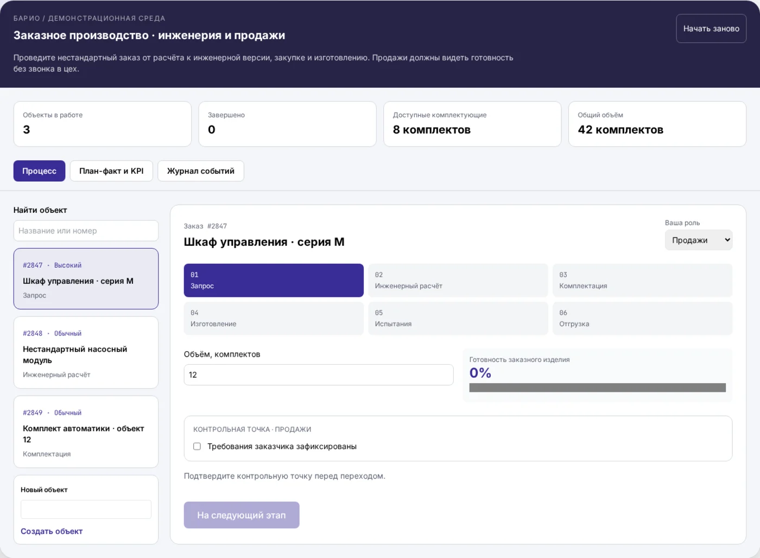Click the Найти объект label
This screenshot has height=558, width=760.
[40, 210]
